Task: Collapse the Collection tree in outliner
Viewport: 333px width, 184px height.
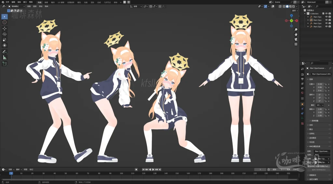Action: [305, 14]
